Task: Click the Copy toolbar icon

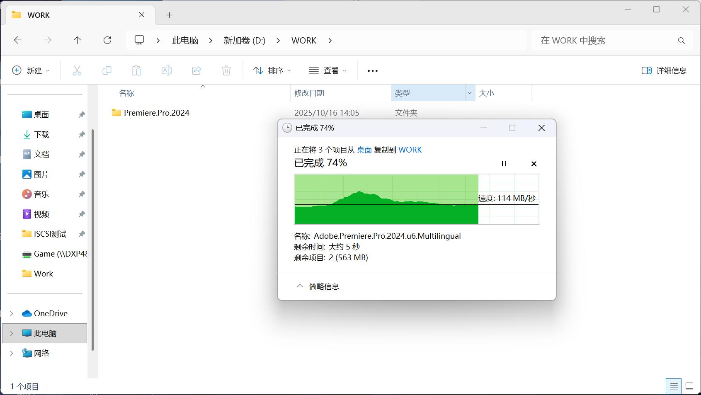Action: (x=107, y=70)
